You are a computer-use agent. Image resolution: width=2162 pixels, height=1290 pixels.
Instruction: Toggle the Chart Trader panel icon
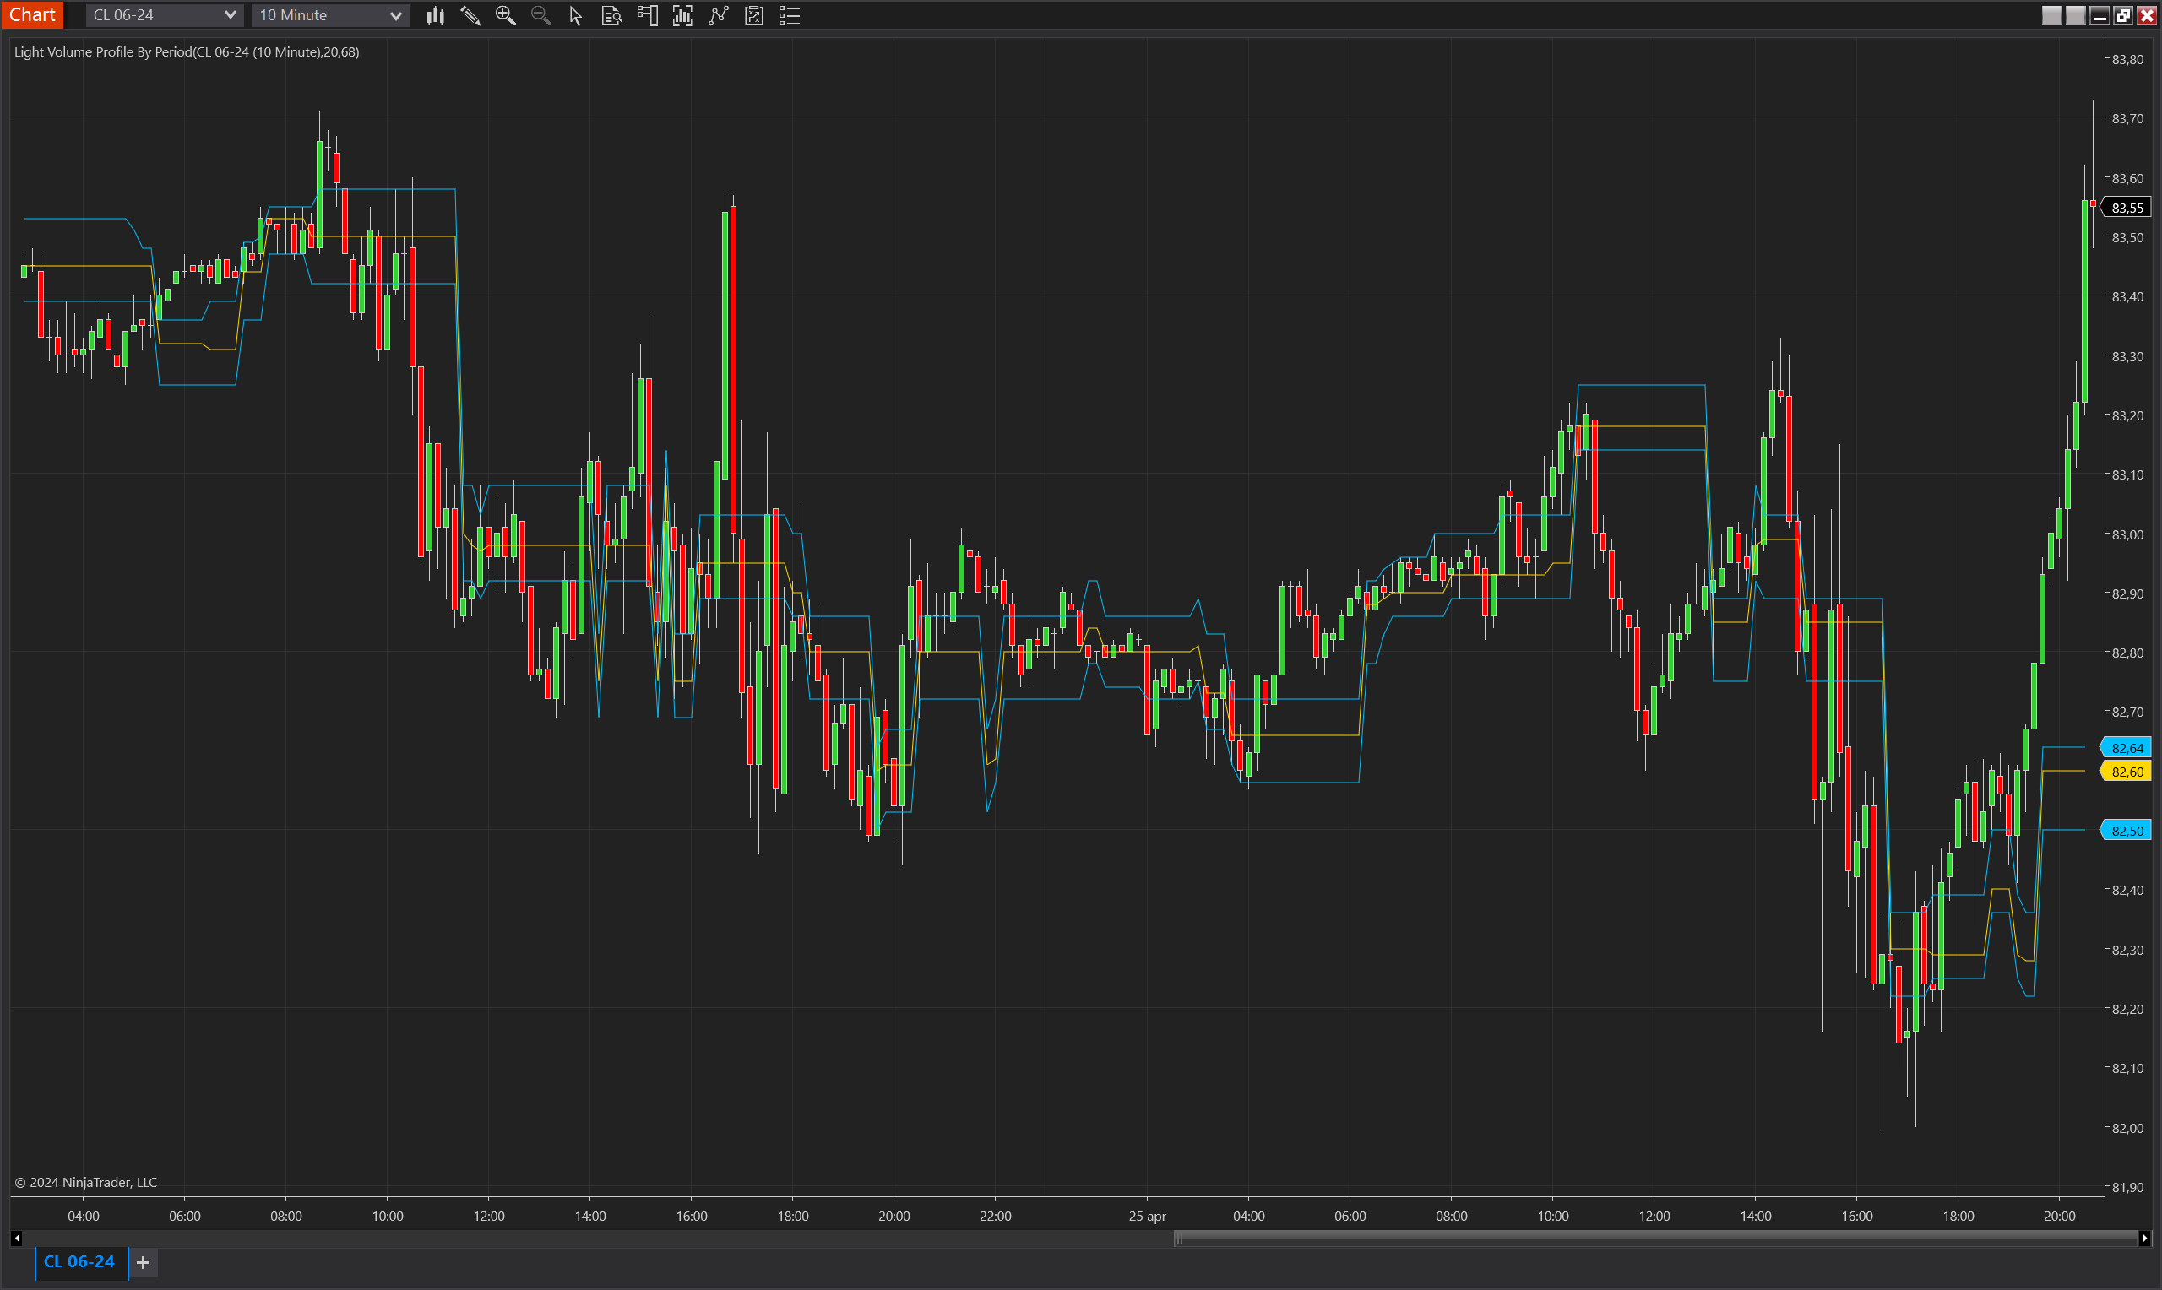tap(647, 16)
